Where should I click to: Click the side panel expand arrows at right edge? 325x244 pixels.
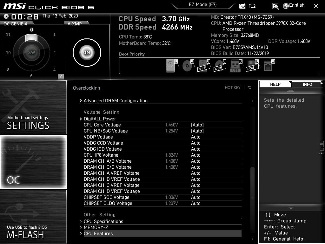click(x=322, y=153)
